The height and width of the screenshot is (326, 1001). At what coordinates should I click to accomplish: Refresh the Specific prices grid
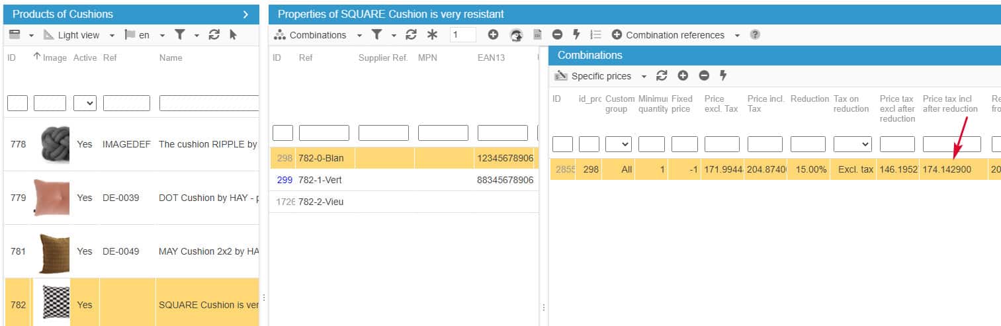[662, 76]
